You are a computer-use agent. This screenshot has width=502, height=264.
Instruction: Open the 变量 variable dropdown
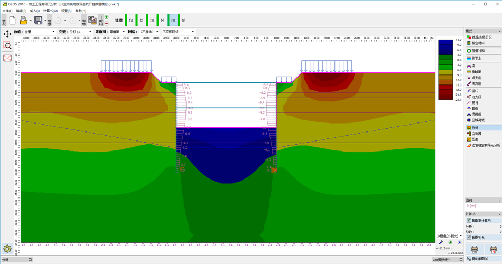[x=78, y=32]
